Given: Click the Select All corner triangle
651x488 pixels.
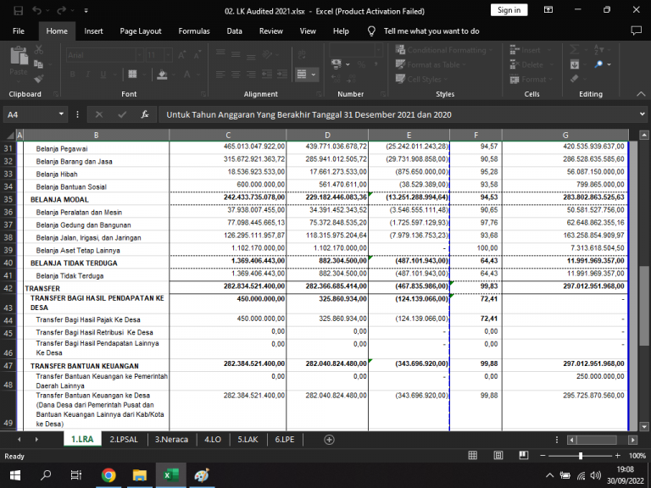Looking at the screenshot, I should tap(10, 135).
